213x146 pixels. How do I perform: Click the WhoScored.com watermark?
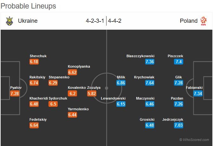coord(194,140)
